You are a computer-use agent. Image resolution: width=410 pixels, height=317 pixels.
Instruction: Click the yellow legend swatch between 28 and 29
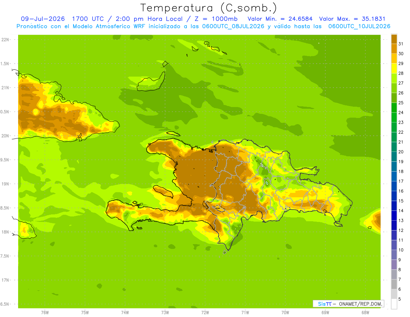point(394,68)
